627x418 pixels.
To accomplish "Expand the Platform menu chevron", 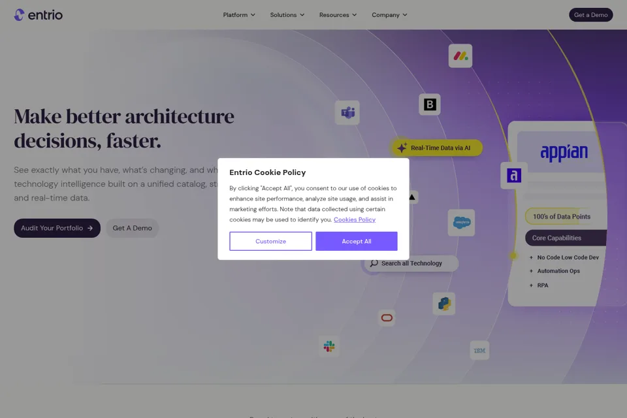I will [x=253, y=15].
